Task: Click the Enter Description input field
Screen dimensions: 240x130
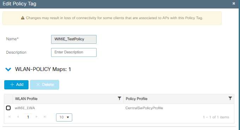Action: pos(74,52)
